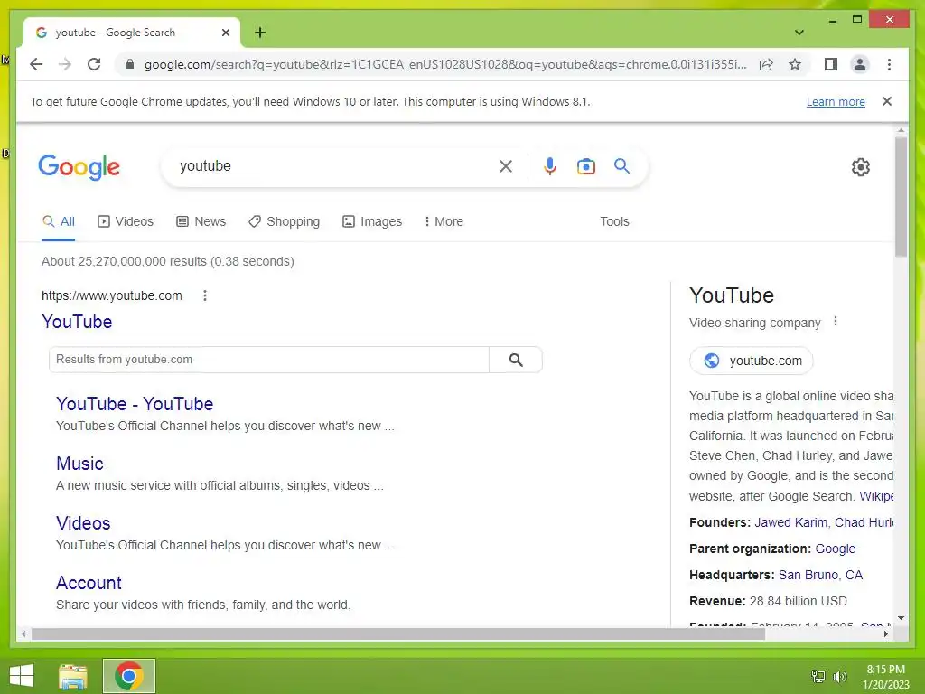The width and height of the screenshot is (925, 694).
Task: Click Learn more link in update notice
Action: point(836,101)
